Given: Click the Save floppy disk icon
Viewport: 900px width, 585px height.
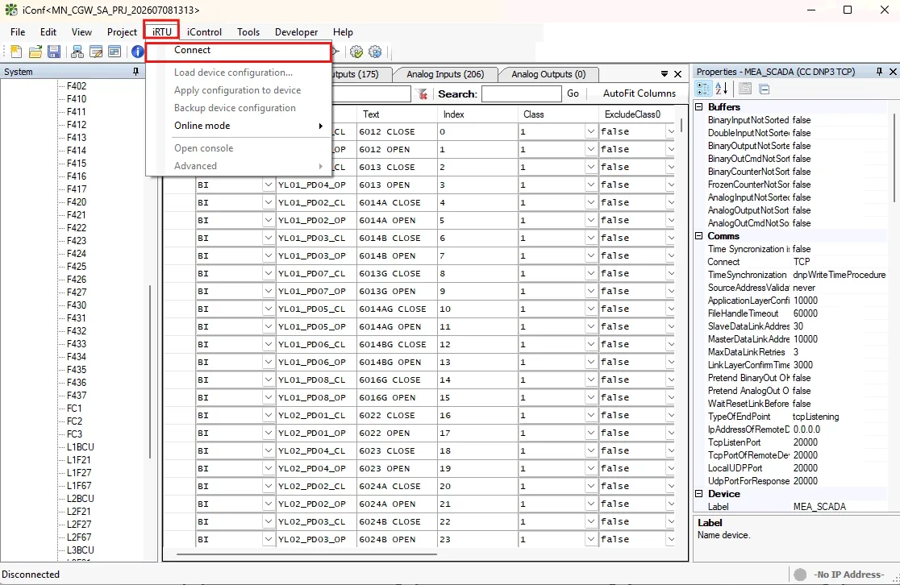Looking at the screenshot, I should (x=54, y=52).
